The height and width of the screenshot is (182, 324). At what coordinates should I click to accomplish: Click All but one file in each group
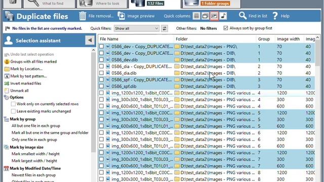click(36, 126)
